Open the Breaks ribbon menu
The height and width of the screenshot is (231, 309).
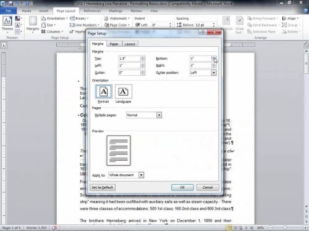pos(79,18)
